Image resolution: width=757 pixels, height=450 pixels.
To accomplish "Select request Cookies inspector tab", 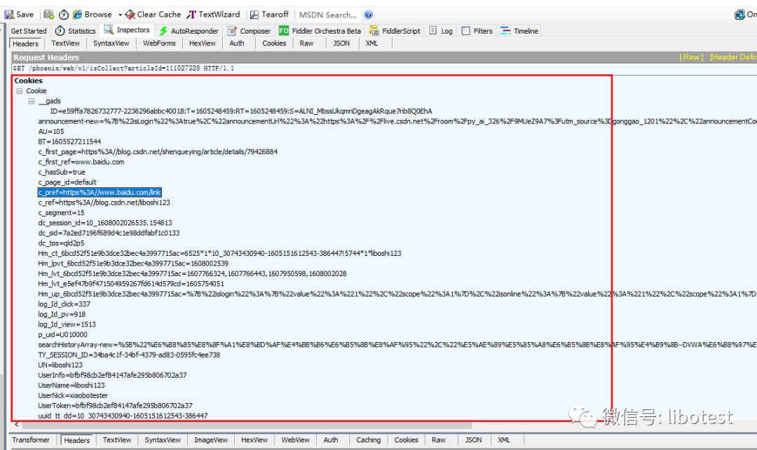I will coord(274,43).
